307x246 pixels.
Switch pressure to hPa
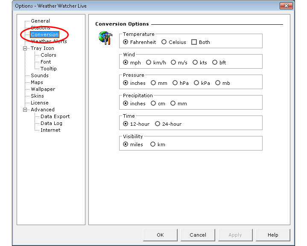click(175, 83)
